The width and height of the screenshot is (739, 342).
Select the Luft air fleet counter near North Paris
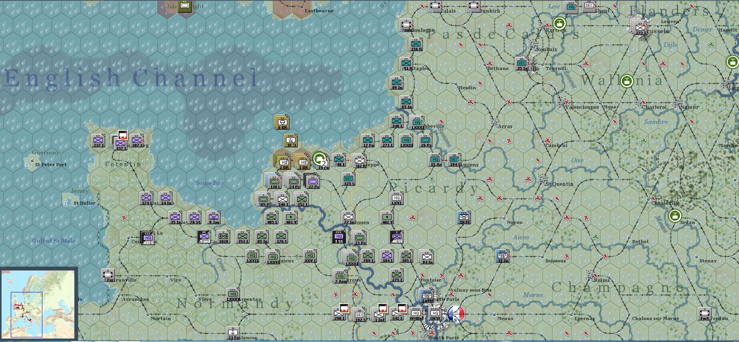[427, 295]
